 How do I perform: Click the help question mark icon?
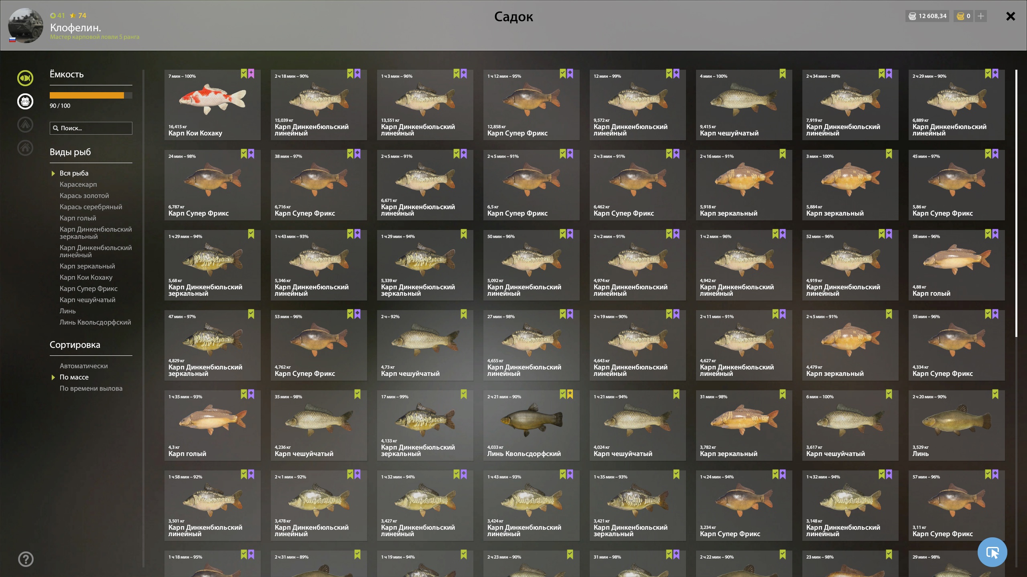[26, 559]
